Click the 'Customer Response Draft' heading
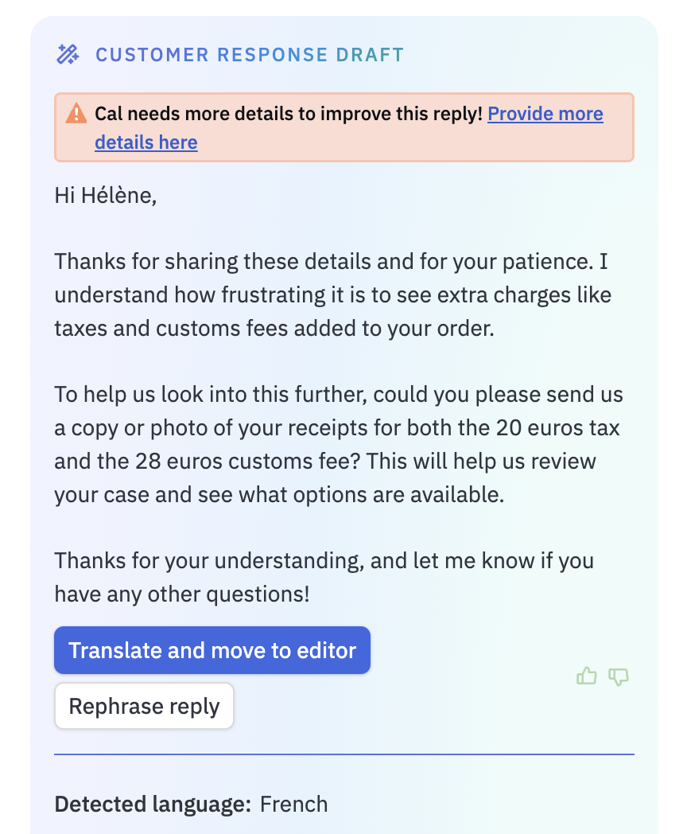 250,55
